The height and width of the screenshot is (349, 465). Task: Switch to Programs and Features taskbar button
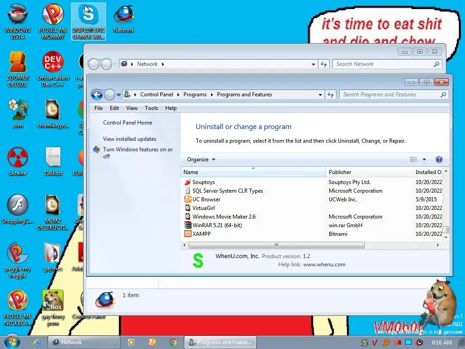click(x=220, y=342)
